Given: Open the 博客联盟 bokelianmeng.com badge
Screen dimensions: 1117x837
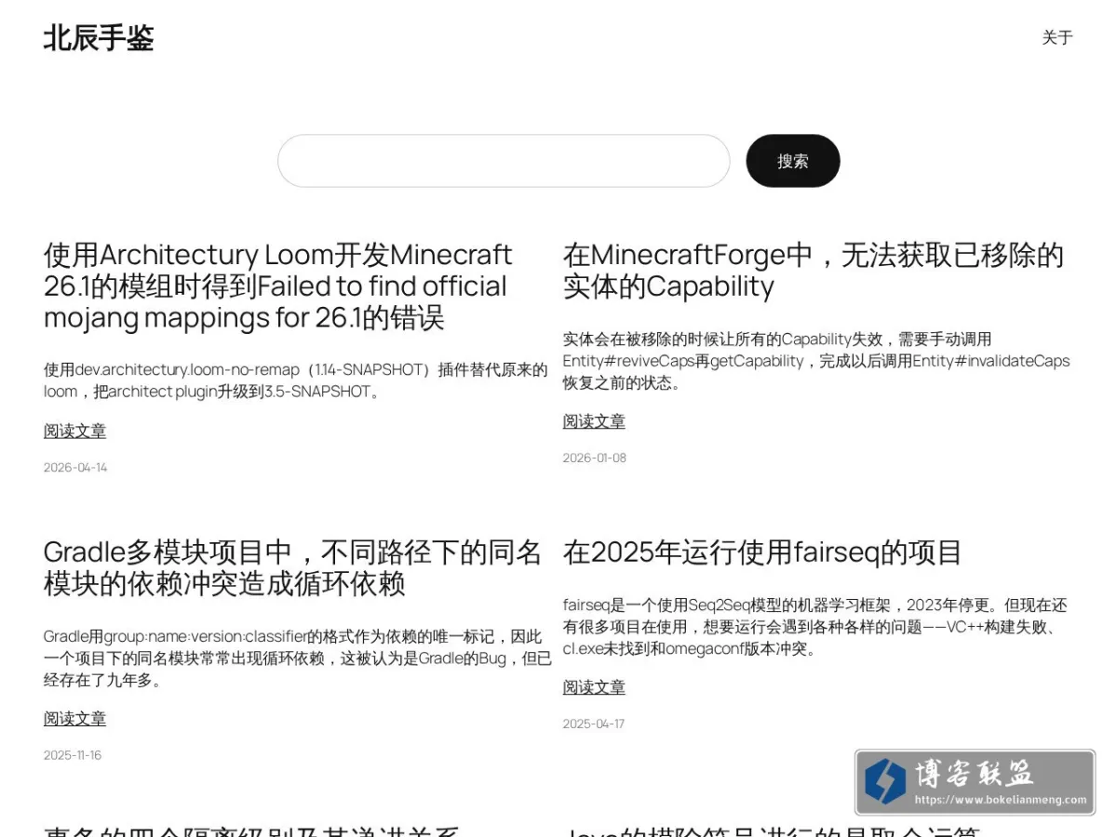Looking at the screenshot, I should pos(975,782).
